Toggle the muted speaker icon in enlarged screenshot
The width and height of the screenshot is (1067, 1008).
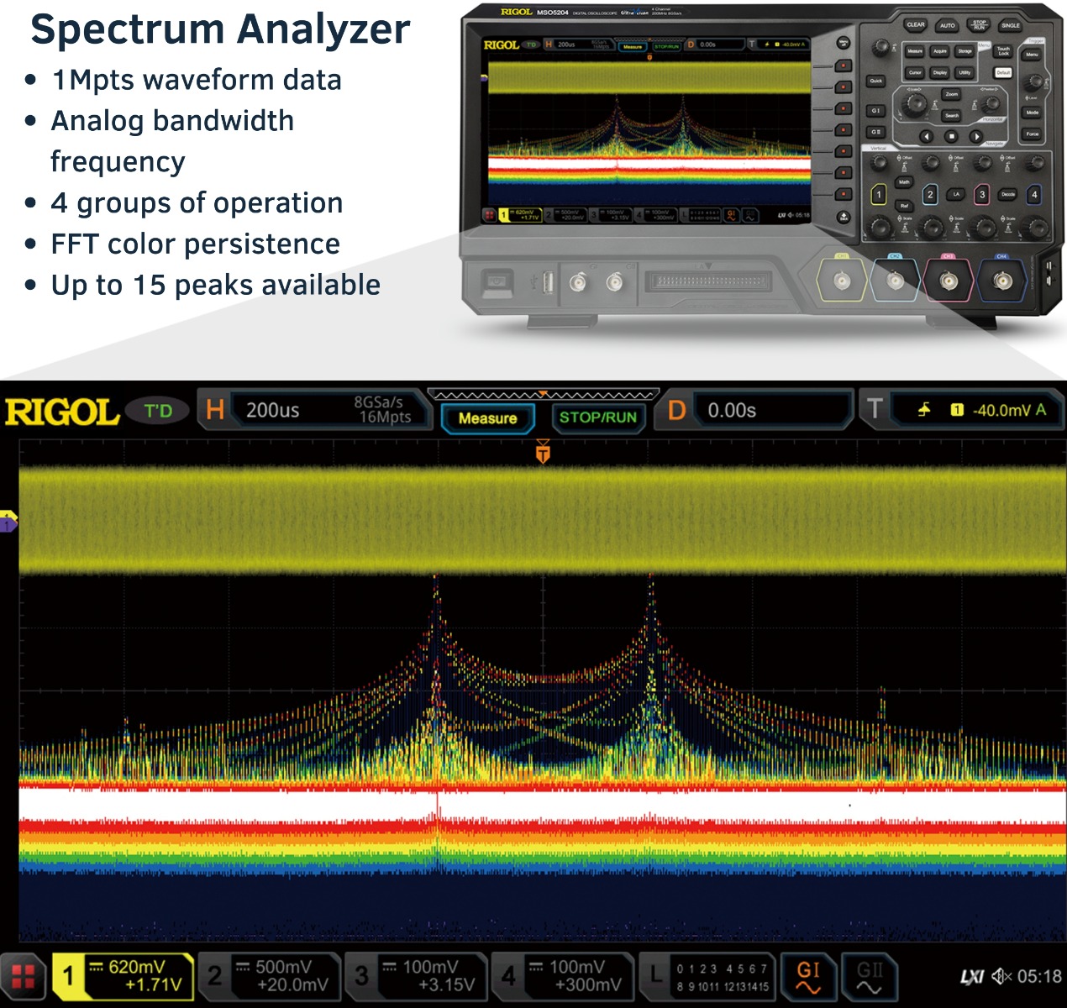(x=1001, y=977)
